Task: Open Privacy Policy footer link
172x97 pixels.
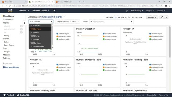Action: coord(152,95)
